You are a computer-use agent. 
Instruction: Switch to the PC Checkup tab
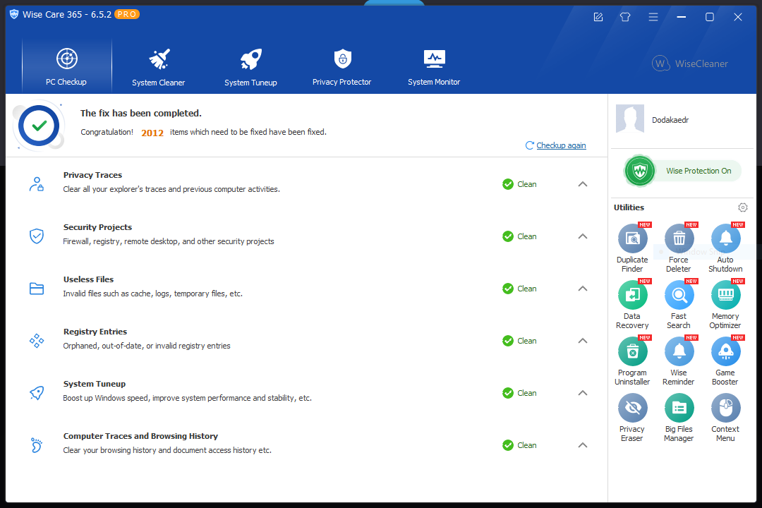click(66, 66)
